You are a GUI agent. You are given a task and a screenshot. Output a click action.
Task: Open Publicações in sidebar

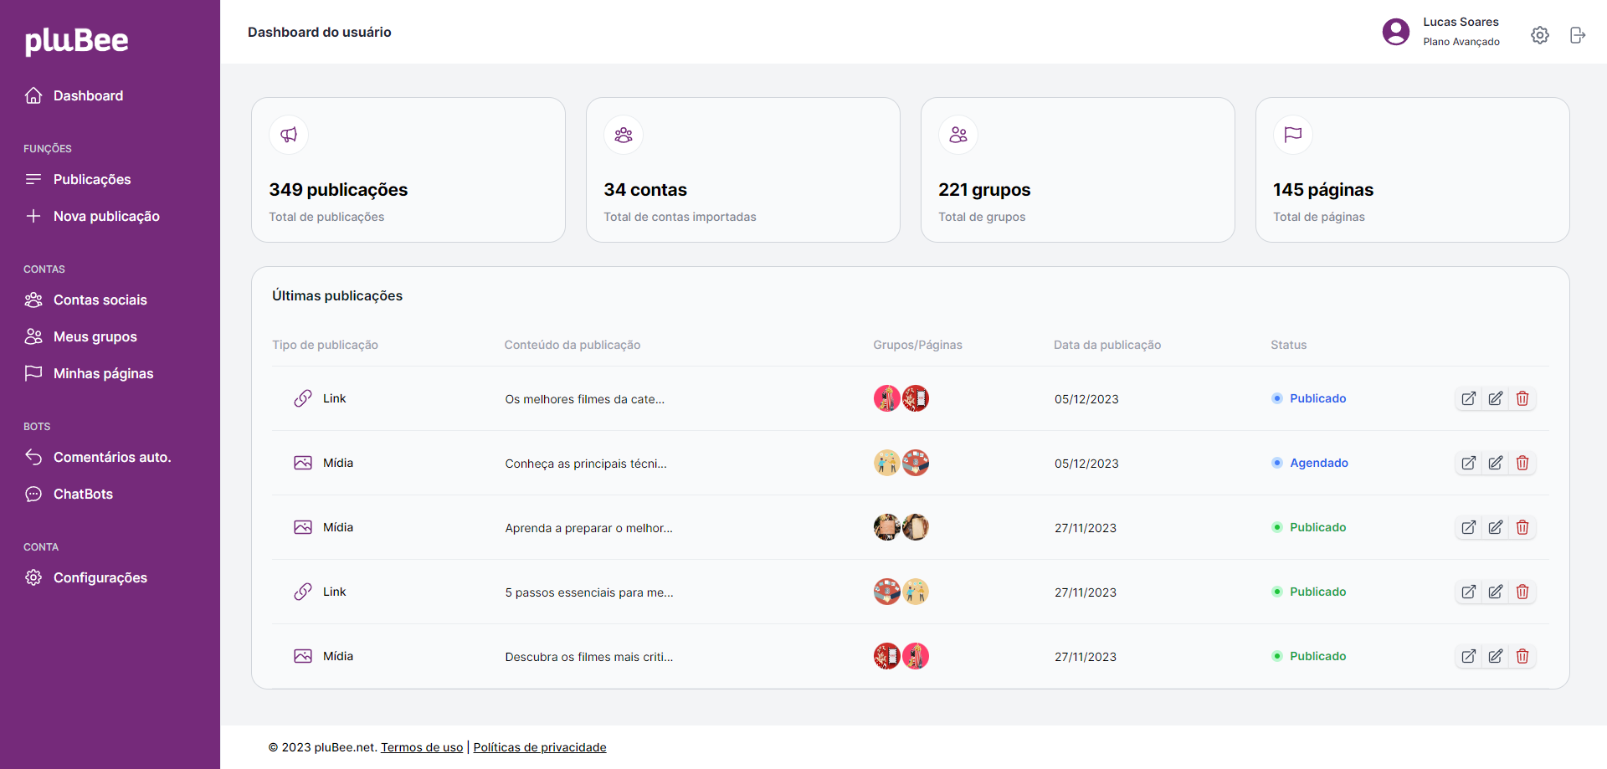point(78,179)
